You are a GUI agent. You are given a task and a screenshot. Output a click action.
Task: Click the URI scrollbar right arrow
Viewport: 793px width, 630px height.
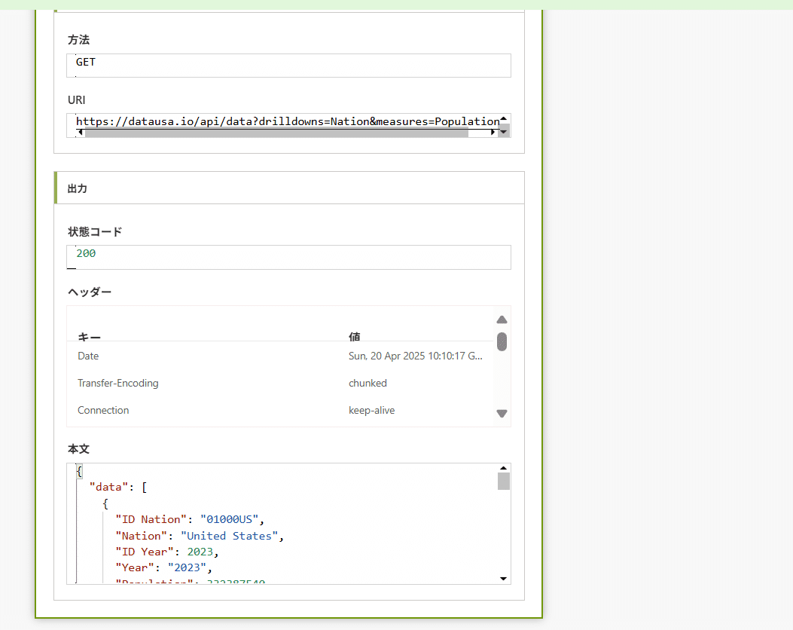pyautogui.click(x=493, y=132)
